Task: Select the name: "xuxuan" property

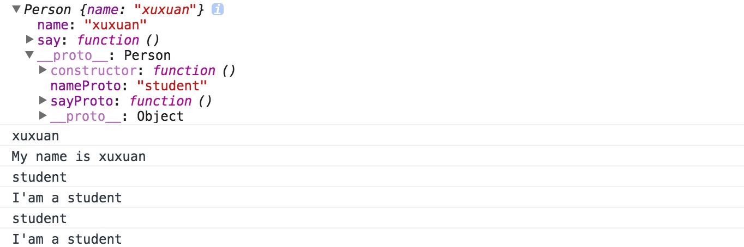Action: [92, 25]
